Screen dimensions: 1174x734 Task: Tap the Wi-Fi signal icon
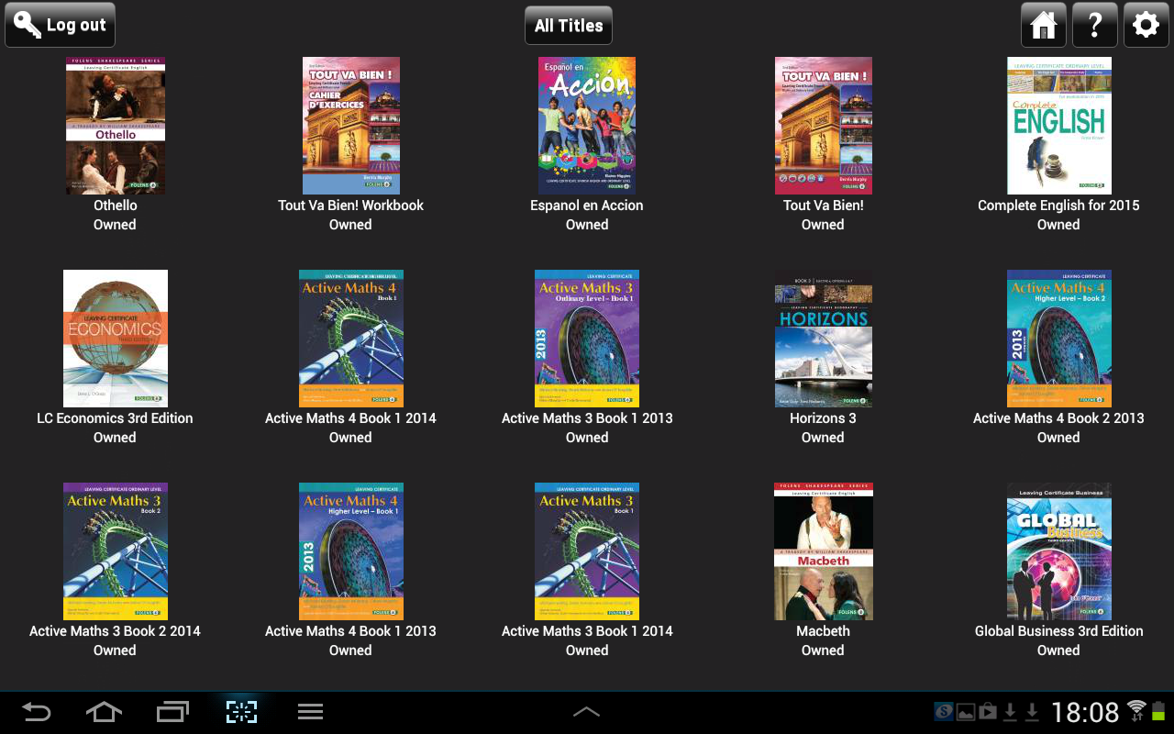coord(1137,710)
